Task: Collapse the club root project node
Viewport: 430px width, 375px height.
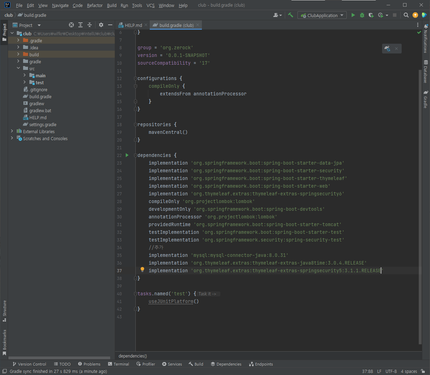Action: click(x=12, y=33)
